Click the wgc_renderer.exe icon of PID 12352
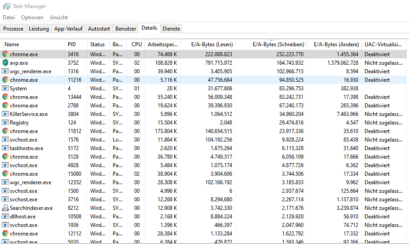Screen dimensions: 409x244 tap(5, 182)
